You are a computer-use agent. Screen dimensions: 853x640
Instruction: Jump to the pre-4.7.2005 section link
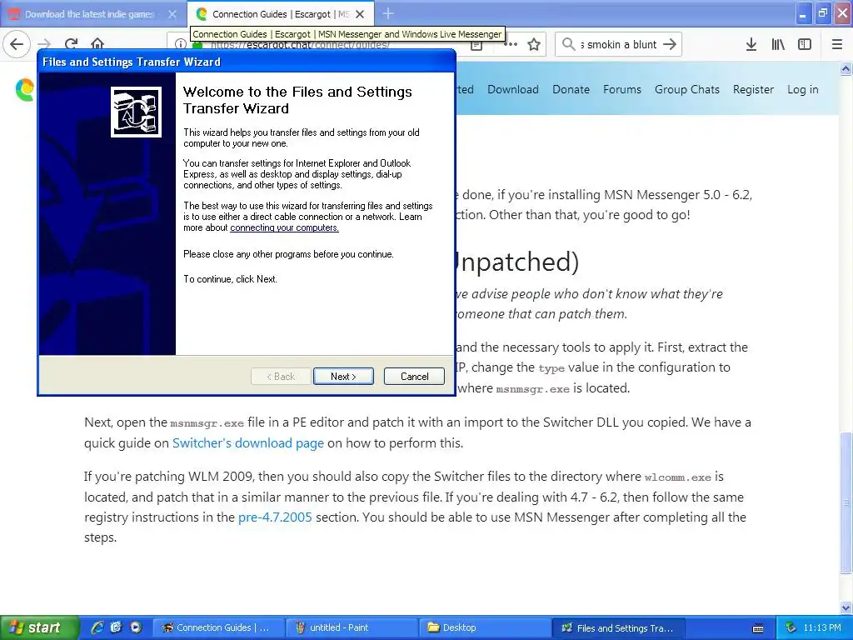coord(275,517)
